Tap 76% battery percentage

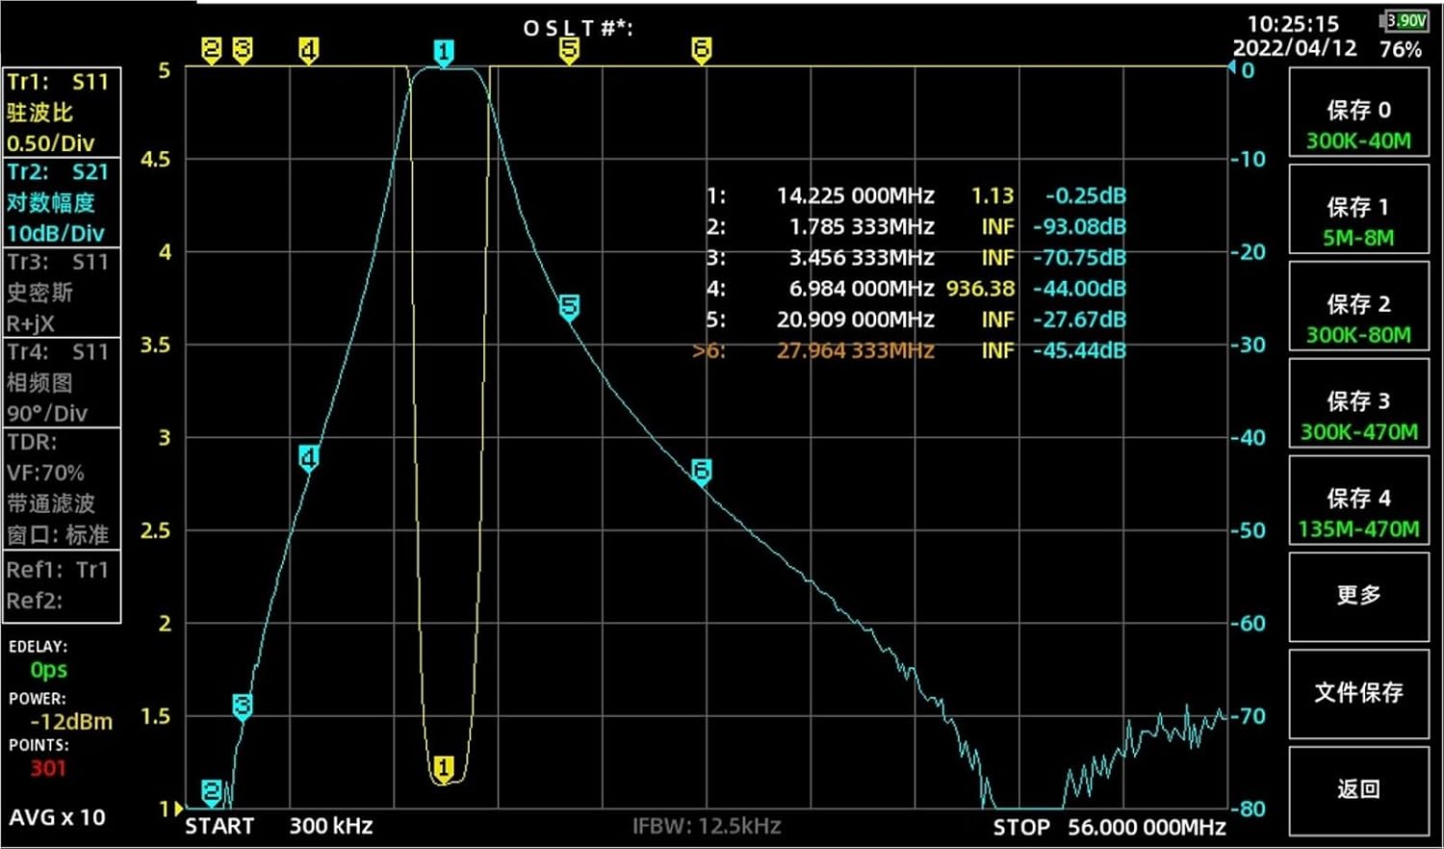tap(1401, 49)
